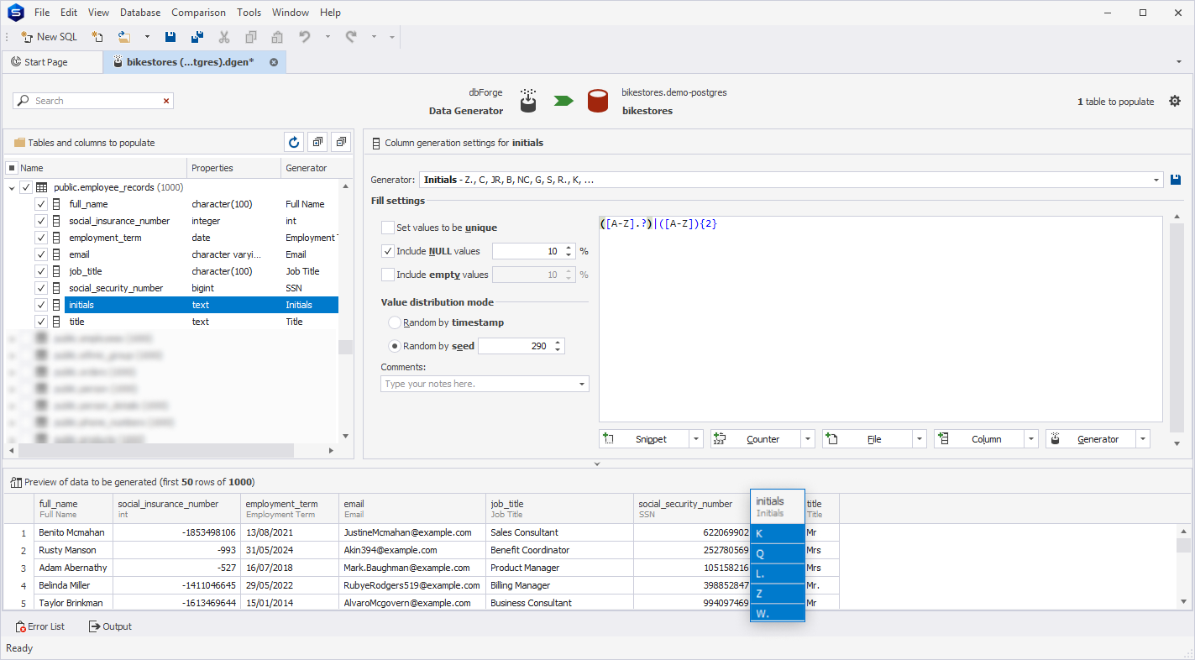Click the Undo arrow icon
Screen dimensions: 1195x660
click(305, 37)
